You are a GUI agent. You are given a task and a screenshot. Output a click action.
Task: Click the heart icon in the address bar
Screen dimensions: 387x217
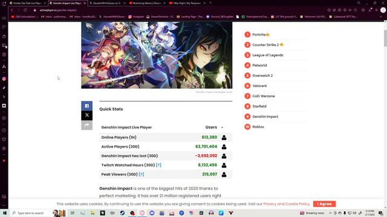click(356, 10)
